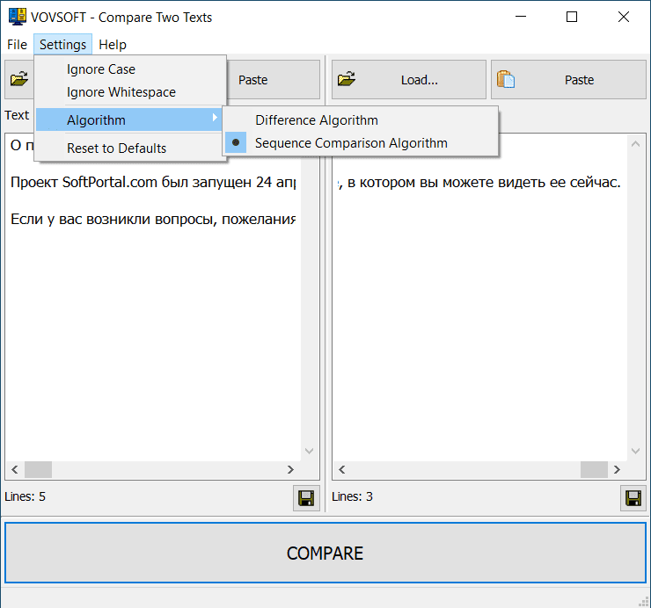
Task: Click the right pane Paste clipboard icon
Action: [506, 79]
